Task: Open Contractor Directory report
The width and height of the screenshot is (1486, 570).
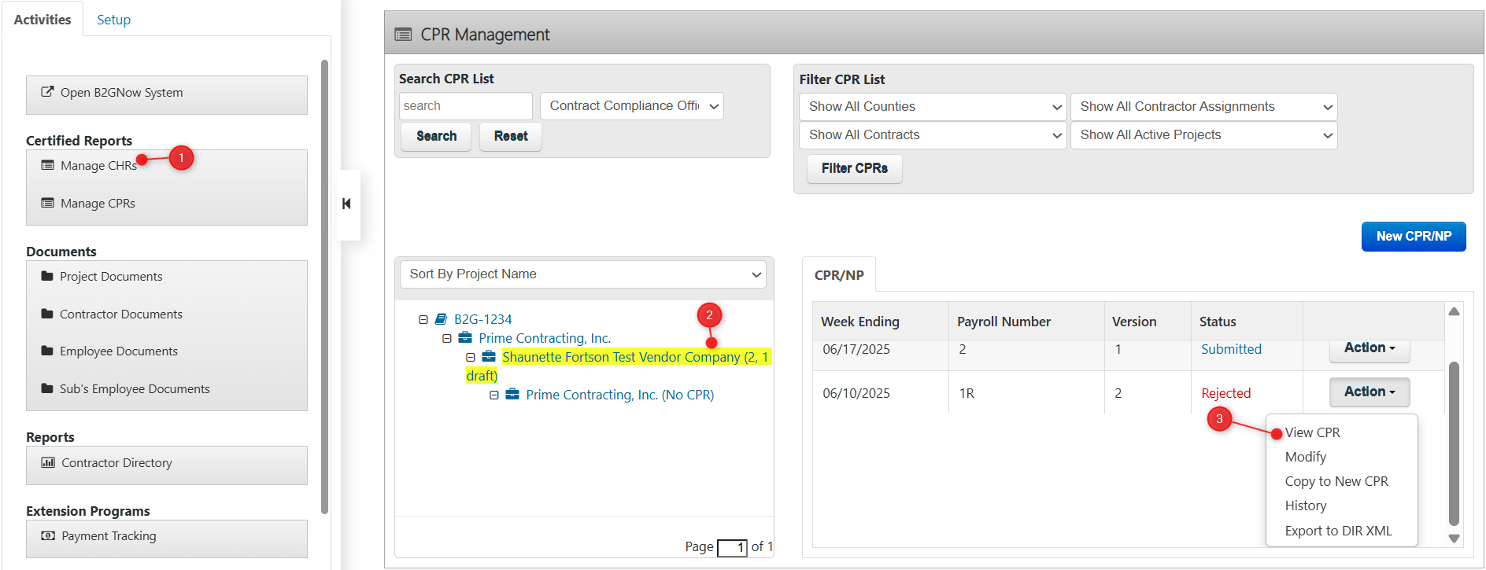Action: click(x=116, y=462)
